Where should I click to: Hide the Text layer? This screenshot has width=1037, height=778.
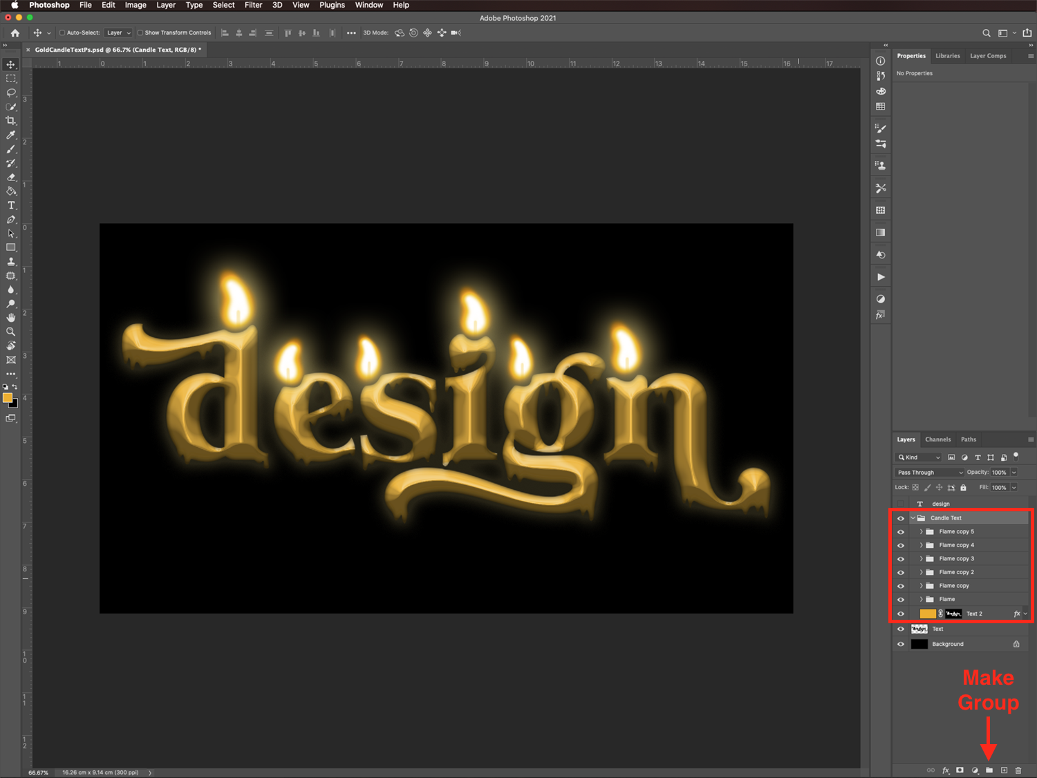tap(901, 629)
